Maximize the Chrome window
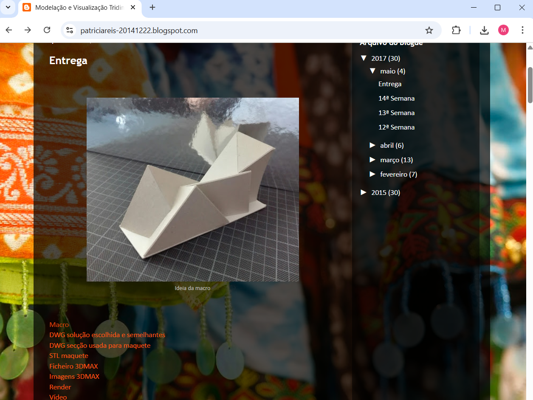This screenshot has height=400, width=533. tap(498, 7)
